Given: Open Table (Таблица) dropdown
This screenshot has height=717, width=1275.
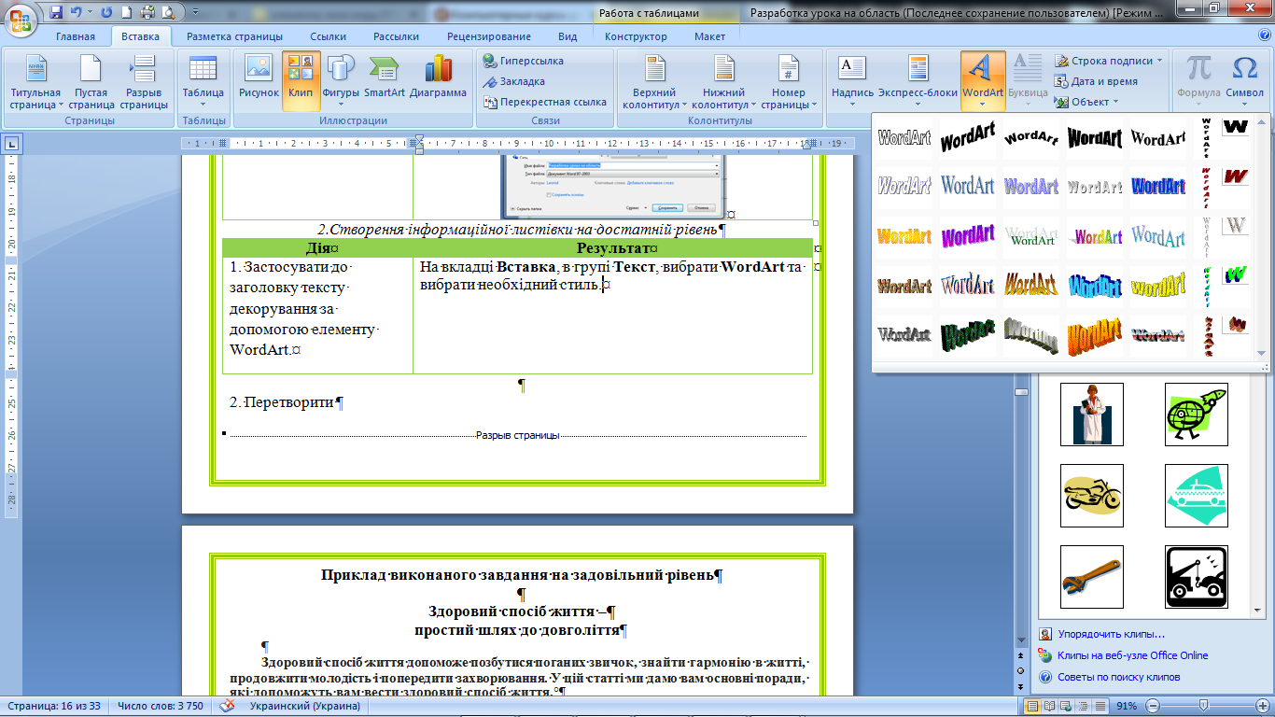Looking at the screenshot, I should click(x=203, y=82).
